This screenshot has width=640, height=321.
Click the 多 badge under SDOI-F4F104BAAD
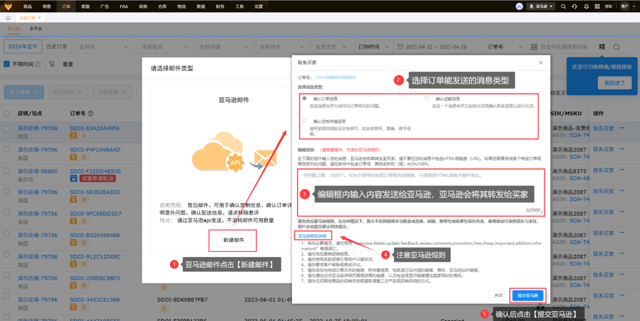(x=84, y=157)
